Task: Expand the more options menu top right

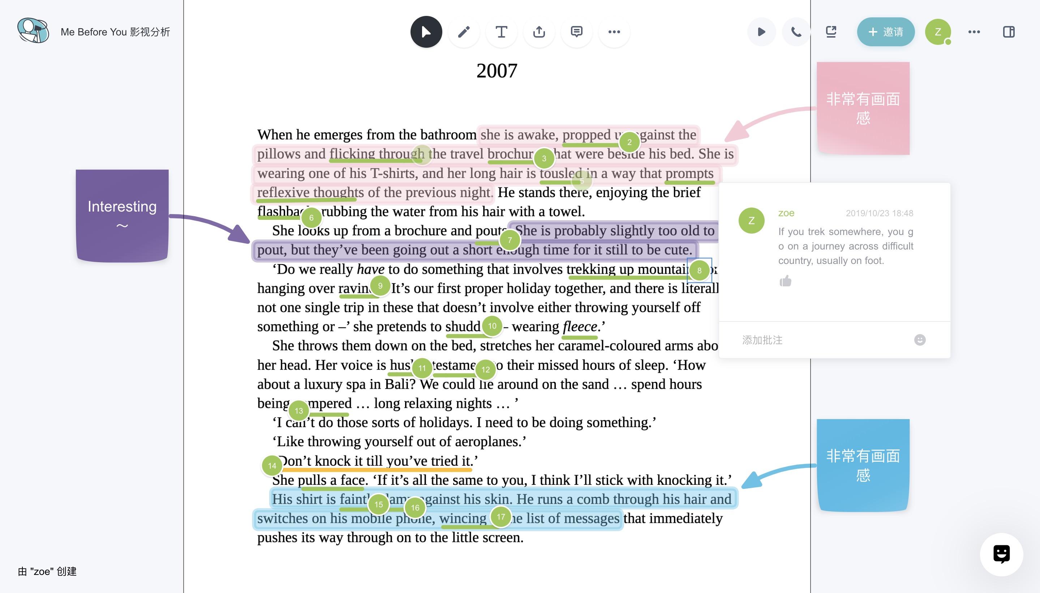Action: [974, 31]
